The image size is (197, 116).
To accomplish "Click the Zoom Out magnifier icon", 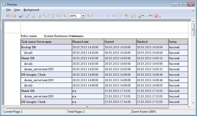I will coord(65,16).
